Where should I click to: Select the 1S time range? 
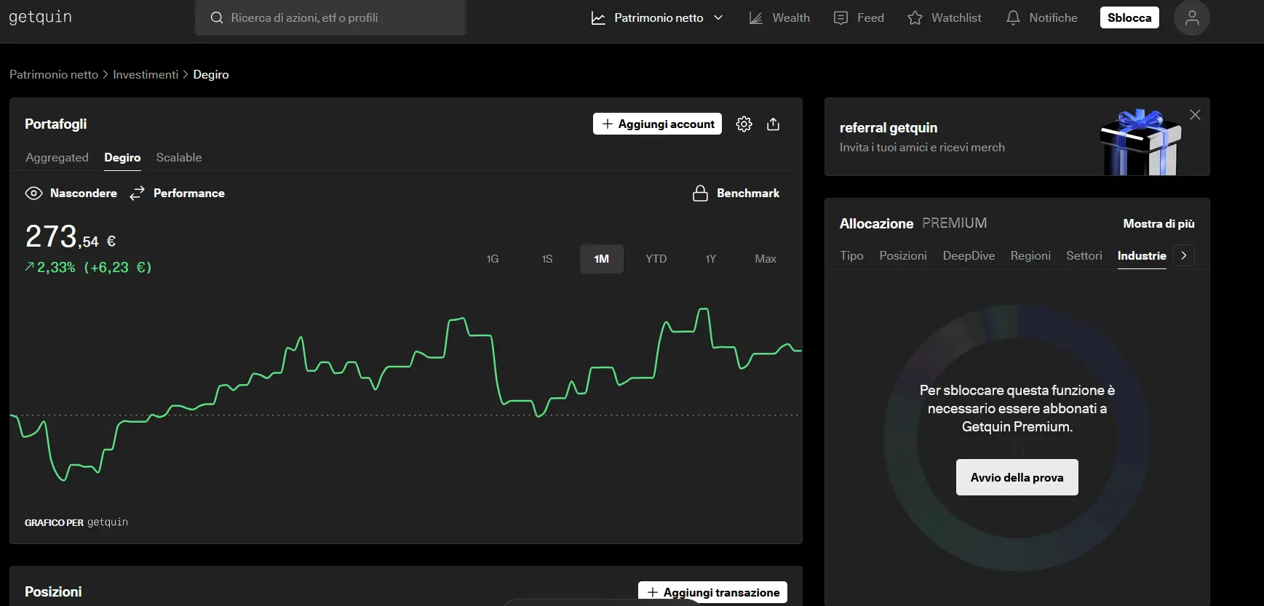547,259
